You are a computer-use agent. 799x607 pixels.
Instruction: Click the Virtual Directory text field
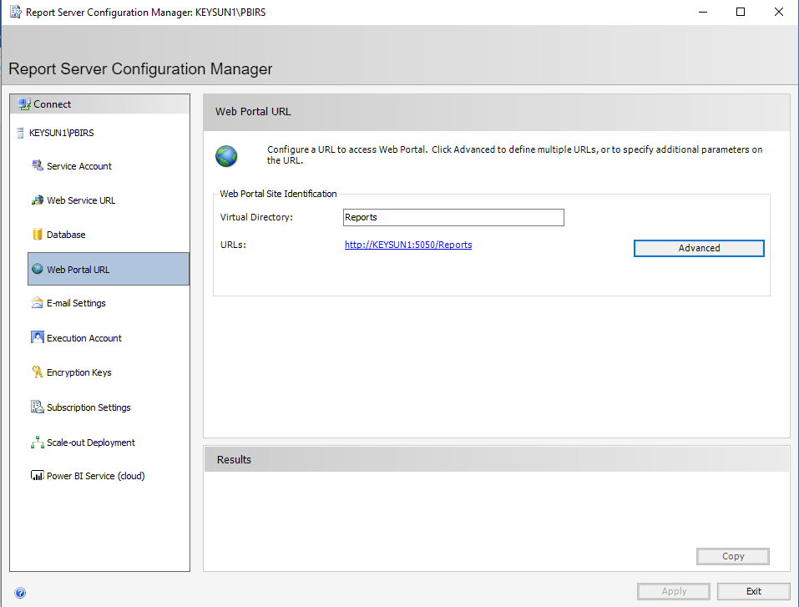point(453,217)
